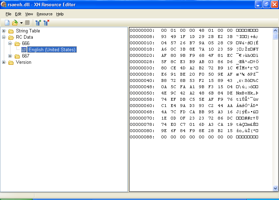Click the Save toolbar icon

coord(27,23)
